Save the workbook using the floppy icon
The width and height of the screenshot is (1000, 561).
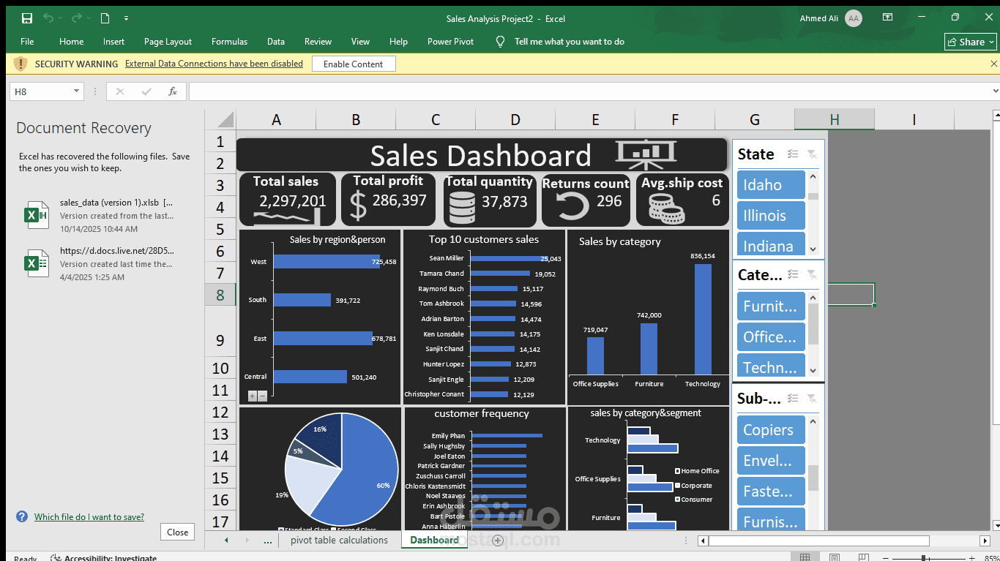coord(27,18)
